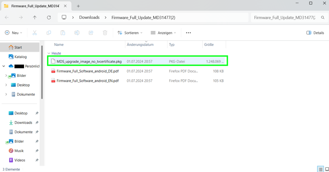The height and width of the screenshot is (172, 329).
Task: Collapse the Heute group
Action: click(x=49, y=53)
